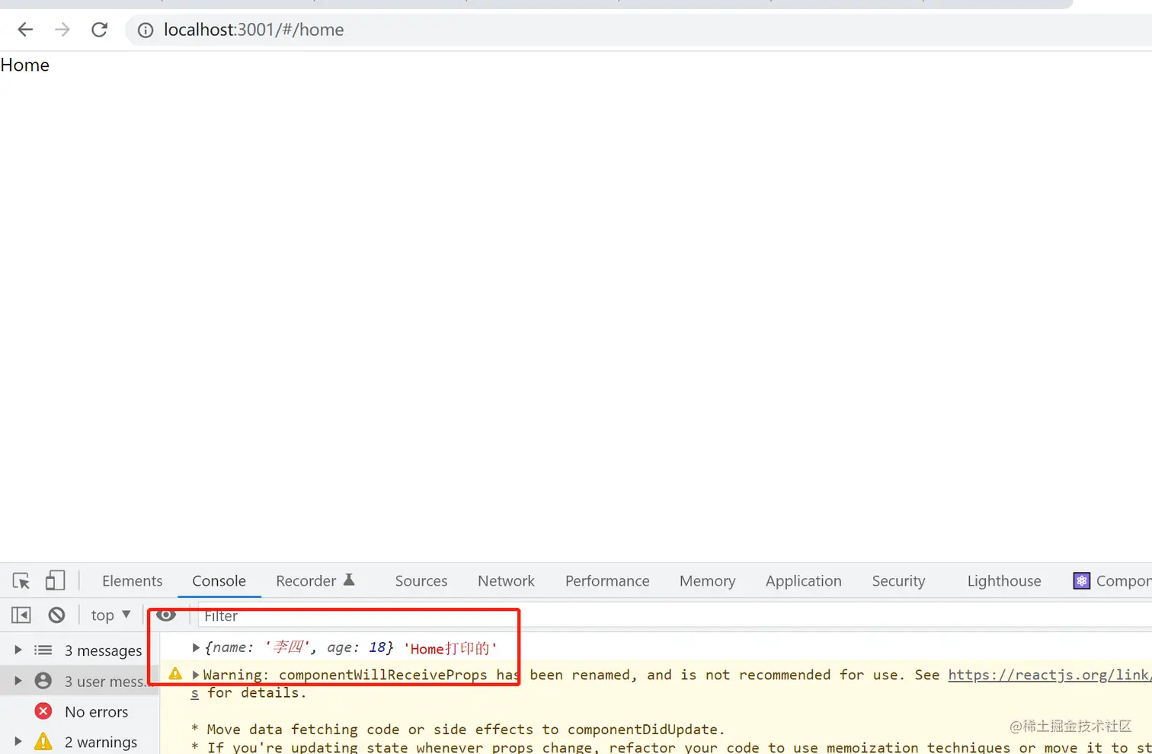Click the warning icon on the console message
Screen dimensions: 1152x754
click(x=175, y=674)
